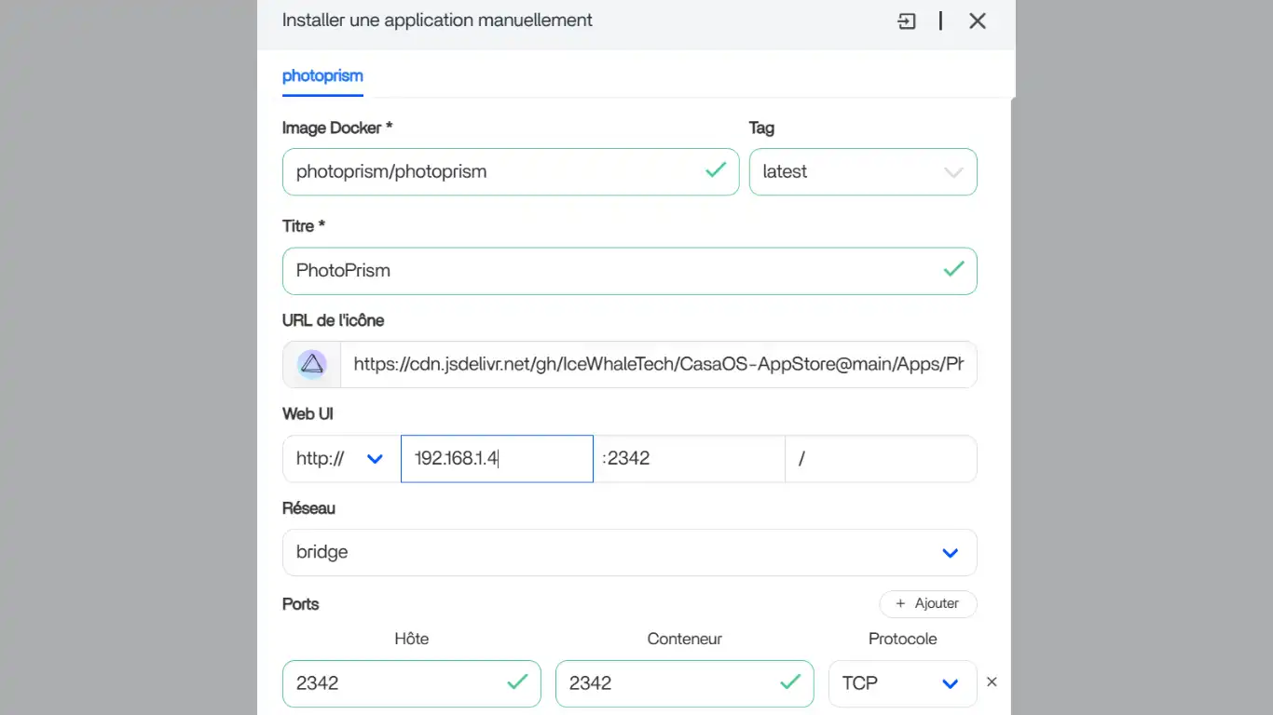Add a port mapping with Ajouter

928,603
